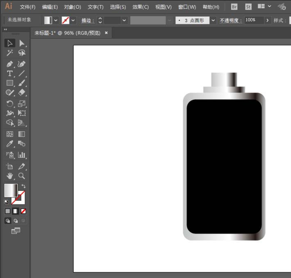Screen dimensions: 291x278
Task: Click the 不透明度 label link
Action: pos(230,20)
